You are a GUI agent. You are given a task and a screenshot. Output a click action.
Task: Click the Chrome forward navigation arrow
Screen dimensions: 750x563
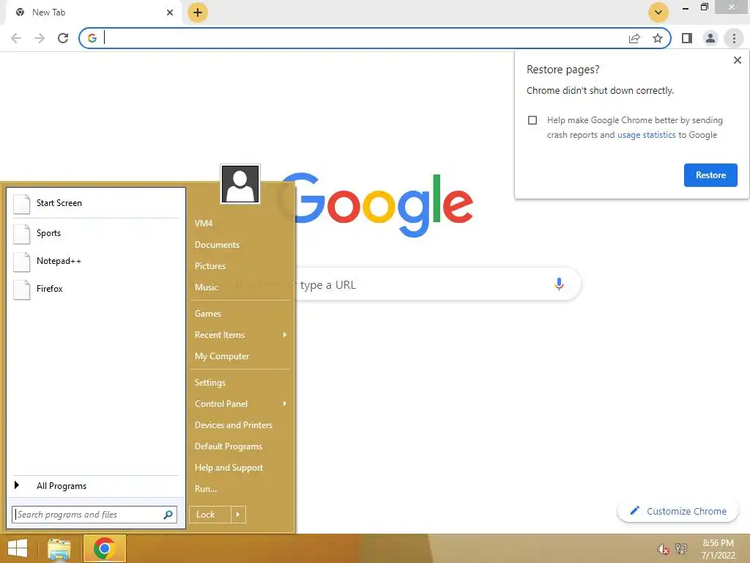40,38
